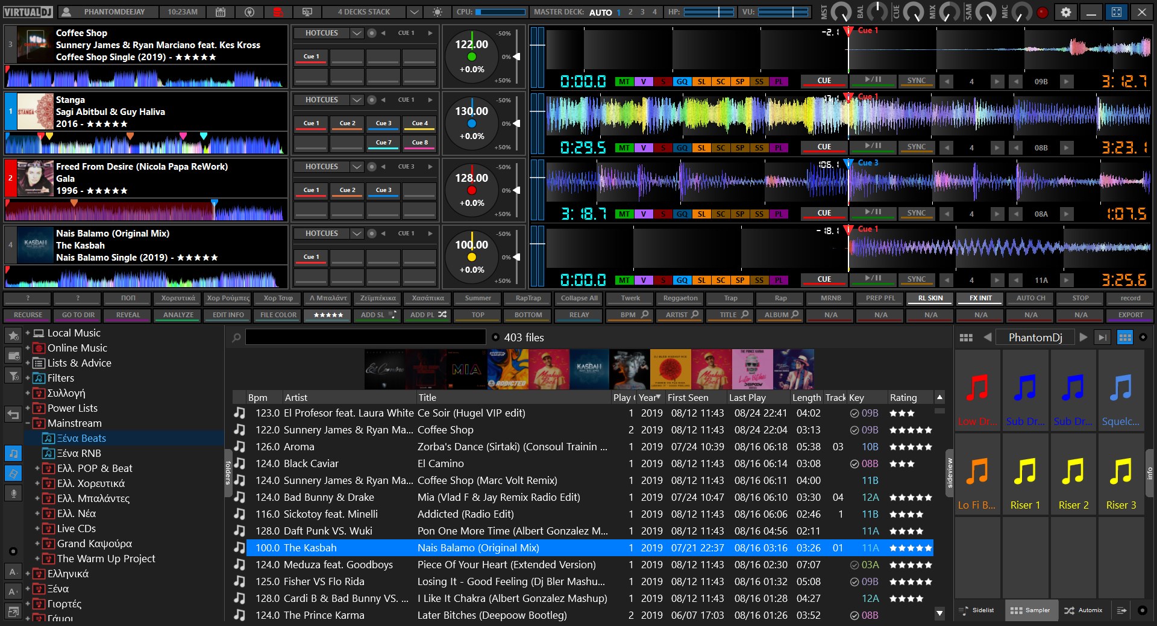
Task: Click the EDIT INFO button
Action: point(228,315)
